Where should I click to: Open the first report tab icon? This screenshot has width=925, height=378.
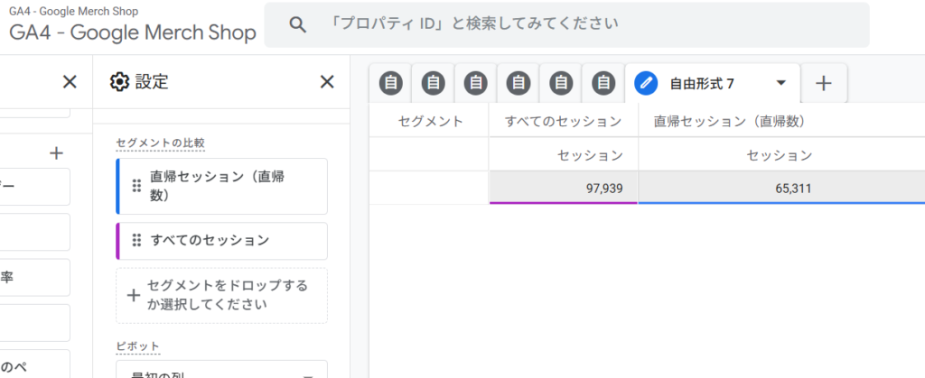[x=390, y=83]
